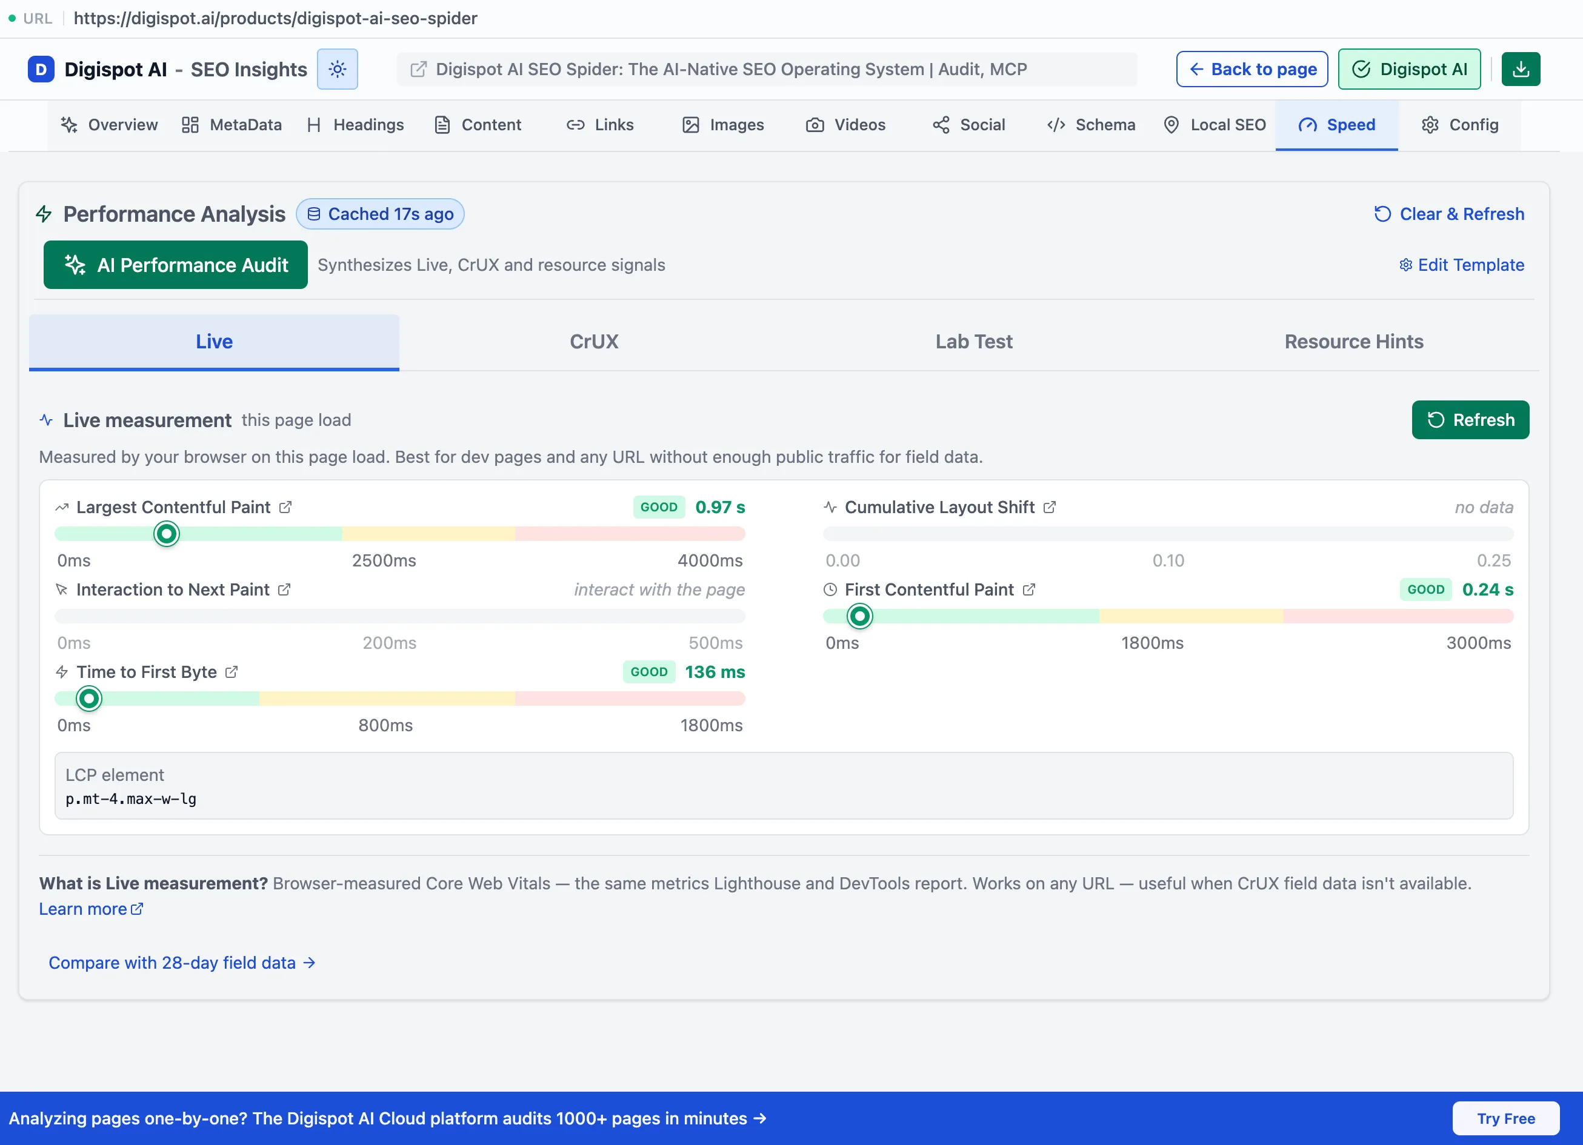Click the LCP element selector p.mt-4.max-w-lg
Screen dimensions: 1583x1145
130,799
